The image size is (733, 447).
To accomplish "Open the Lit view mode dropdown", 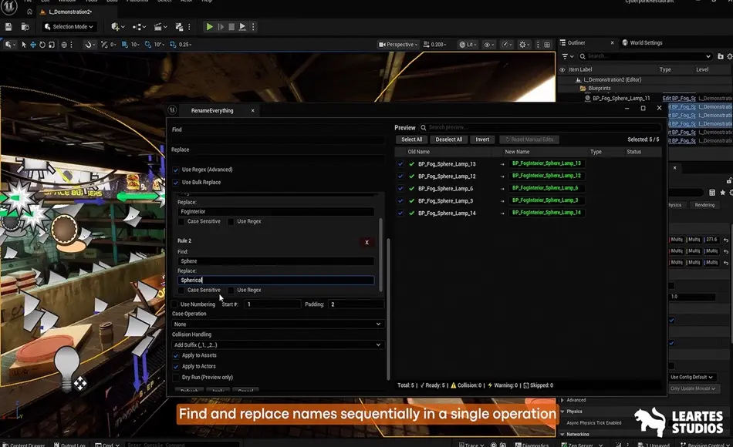I will (468, 45).
